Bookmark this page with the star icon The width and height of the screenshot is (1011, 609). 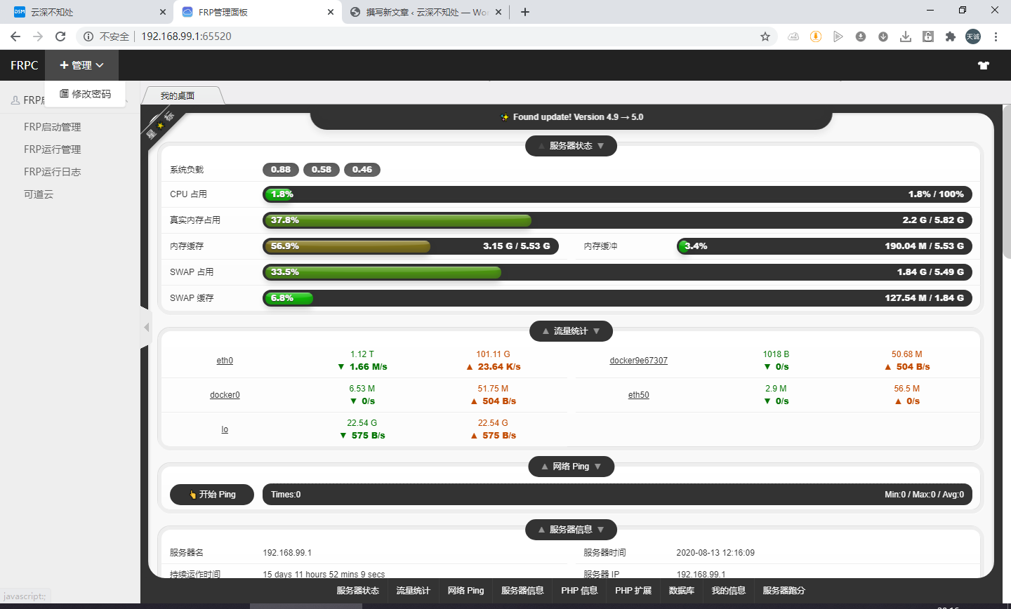pyautogui.click(x=765, y=36)
